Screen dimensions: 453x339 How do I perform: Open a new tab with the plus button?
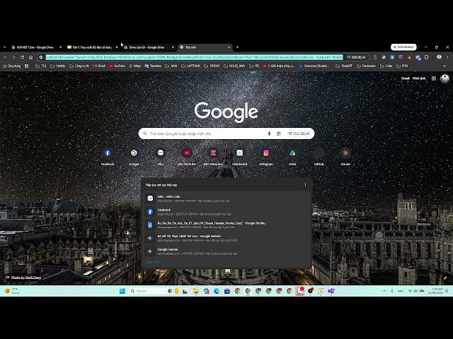coord(237,47)
